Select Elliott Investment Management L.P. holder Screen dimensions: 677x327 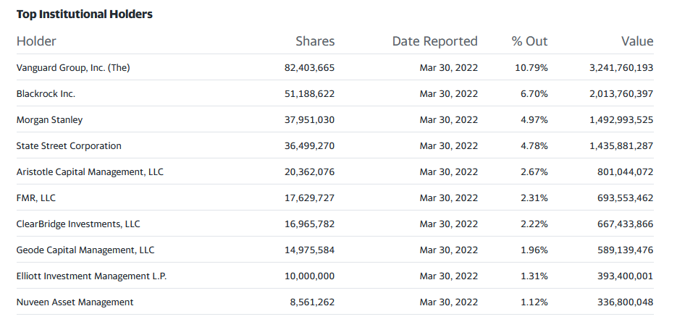(x=91, y=276)
